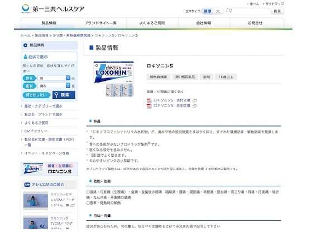
Task: Click the 15歳以上 product tag
Action: (x=226, y=77)
